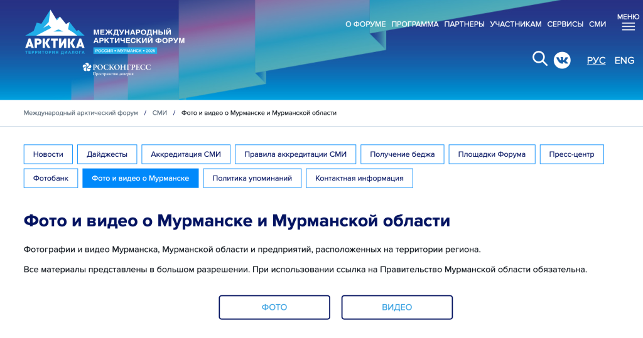Select the Получение беджа tab
The width and height of the screenshot is (643, 338).
pos(403,154)
